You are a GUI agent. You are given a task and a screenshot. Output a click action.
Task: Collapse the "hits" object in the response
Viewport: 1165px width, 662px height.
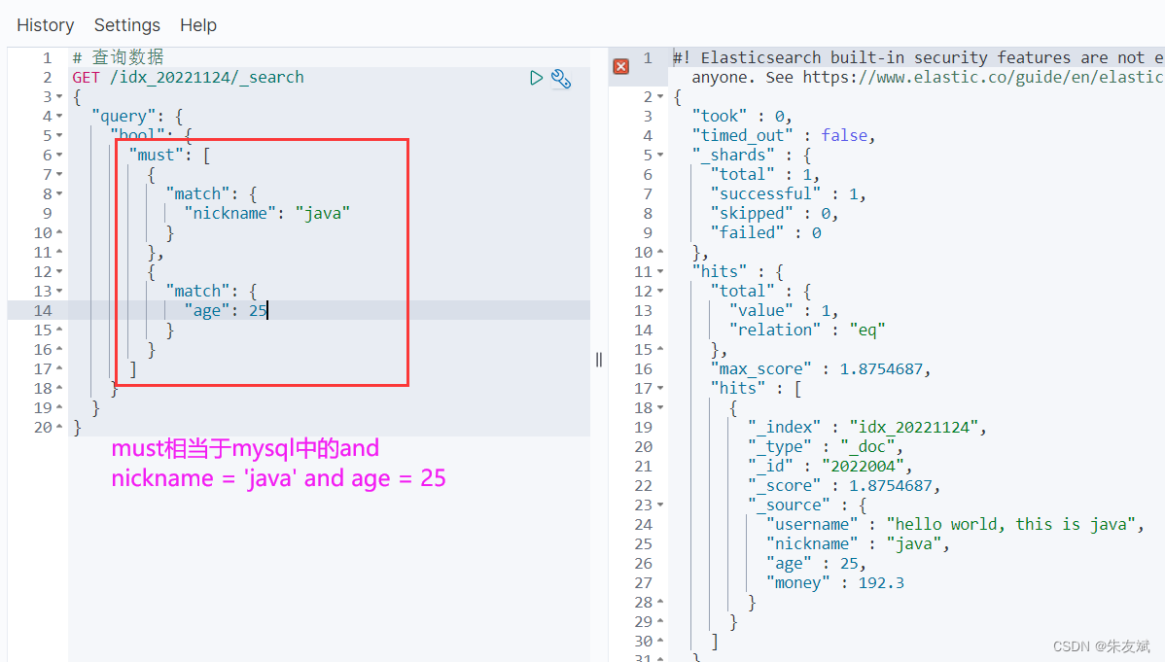point(661,270)
